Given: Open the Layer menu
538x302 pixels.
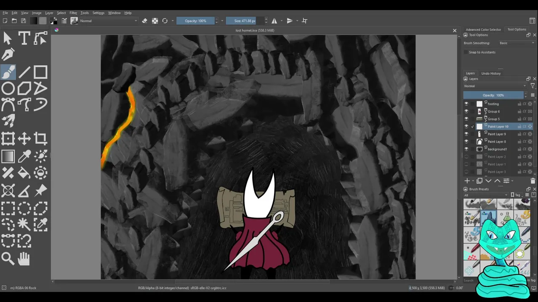Looking at the screenshot, I should pyautogui.click(x=49, y=13).
